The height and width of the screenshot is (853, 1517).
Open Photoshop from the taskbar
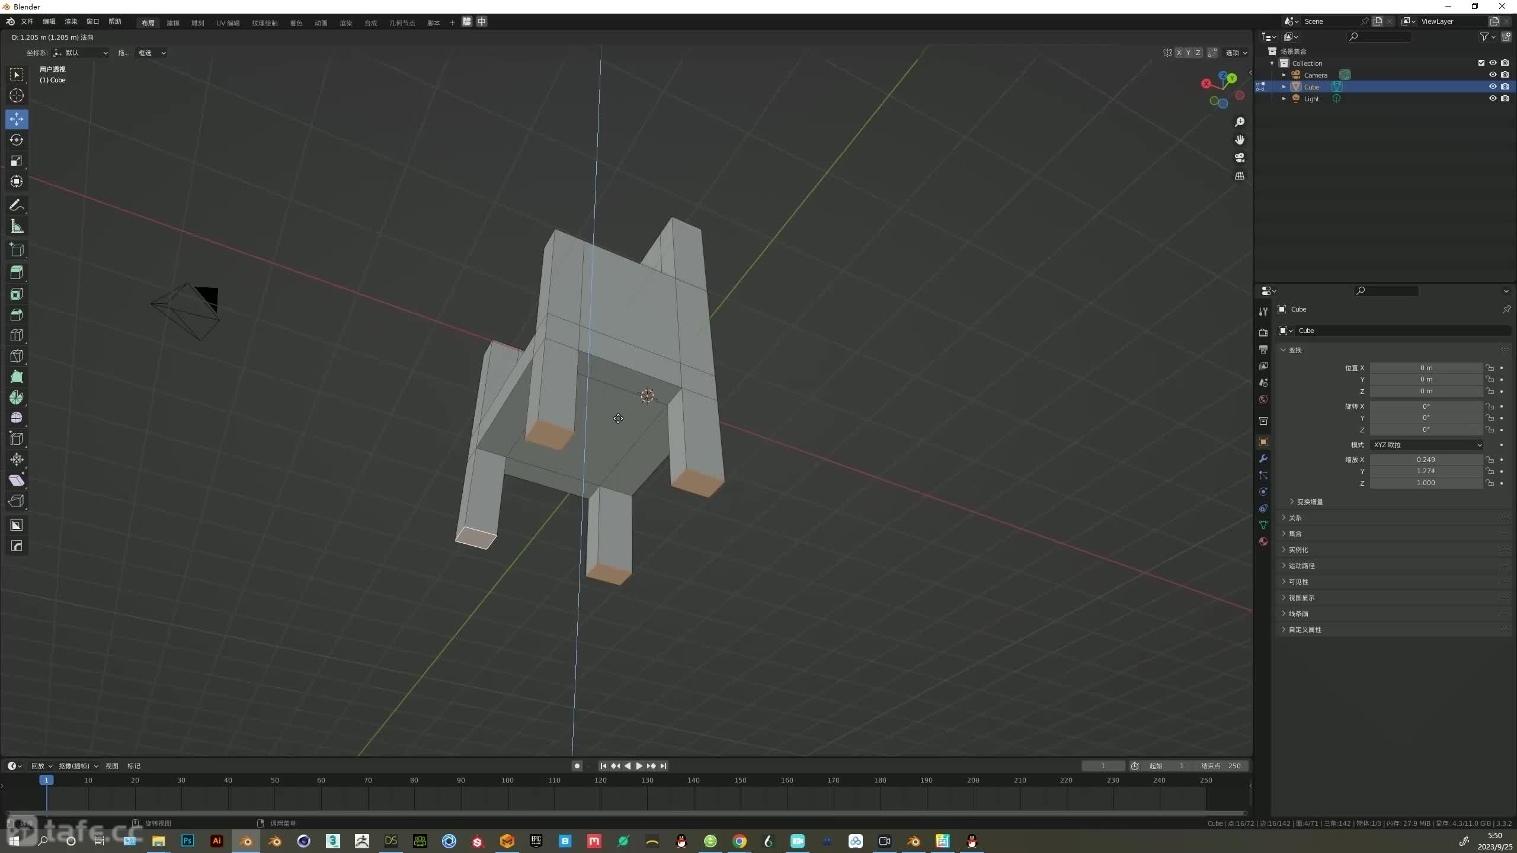(188, 841)
